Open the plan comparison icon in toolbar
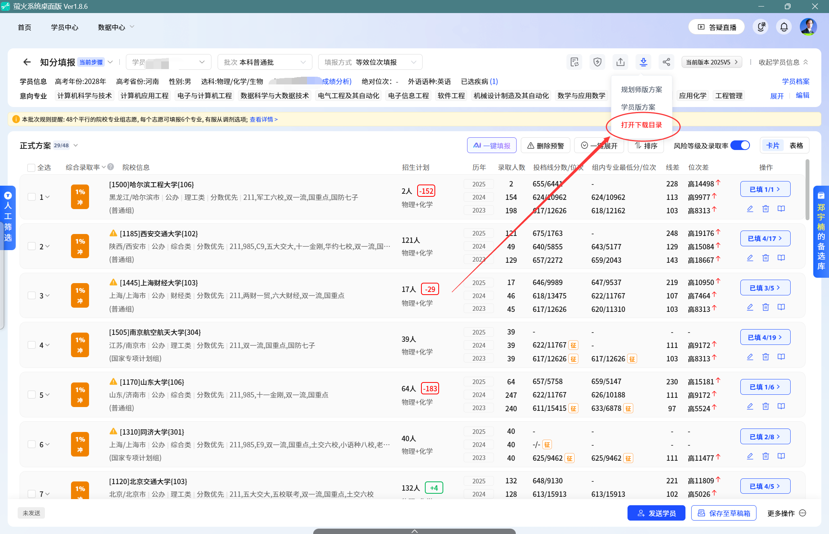Viewport: 829px width, 534px height. (574, 62)
